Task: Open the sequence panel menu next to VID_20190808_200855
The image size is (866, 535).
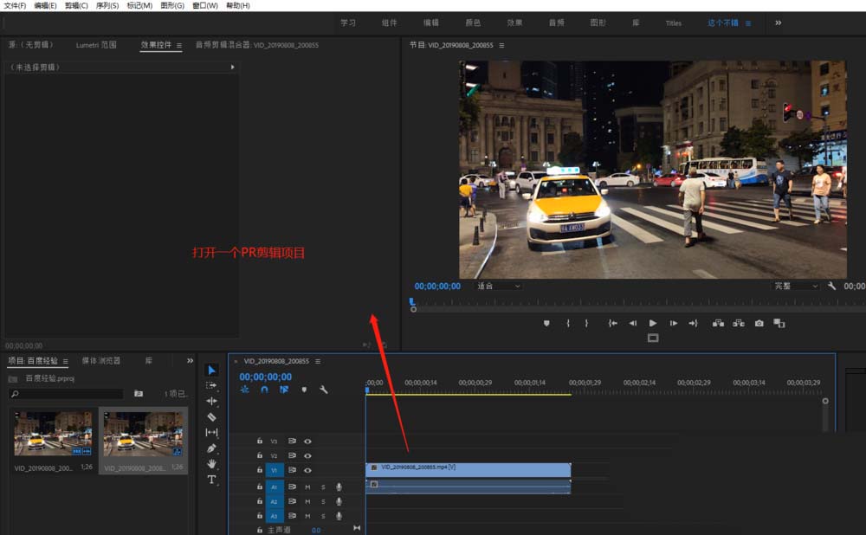Action: (318, 361)
